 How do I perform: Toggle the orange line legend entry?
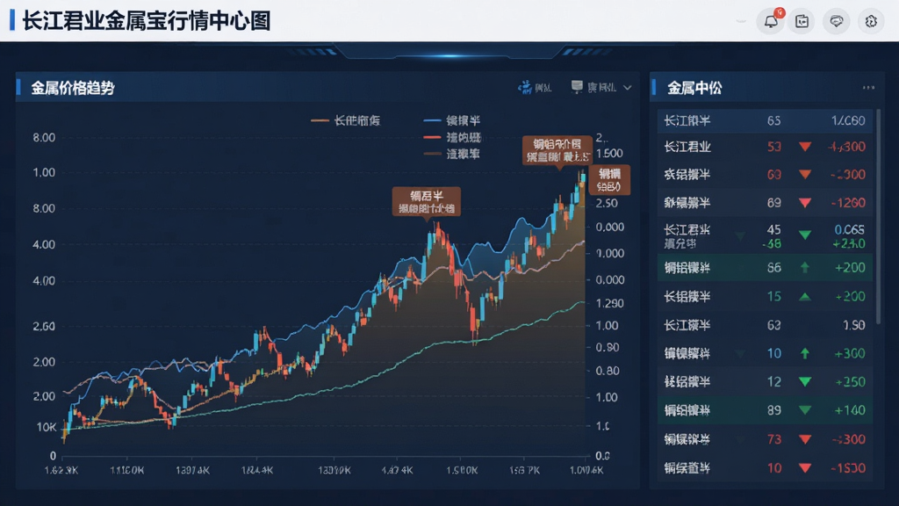click(346, 120)
